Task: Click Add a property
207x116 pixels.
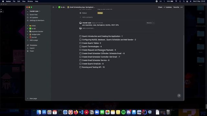Action: (x=86, y=17)
